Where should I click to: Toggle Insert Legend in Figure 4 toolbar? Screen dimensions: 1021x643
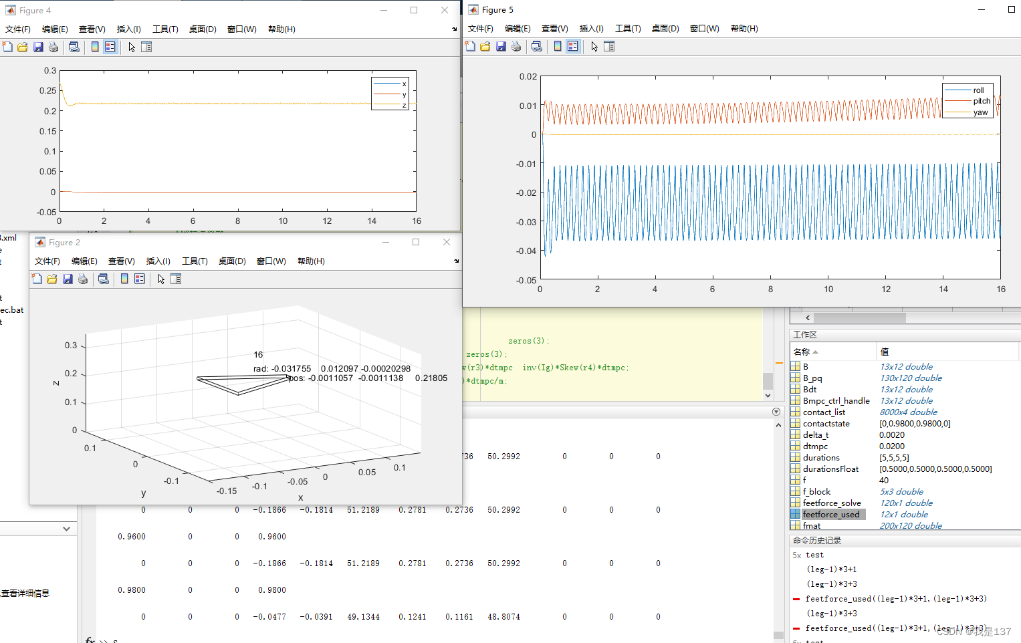point(110,47)
